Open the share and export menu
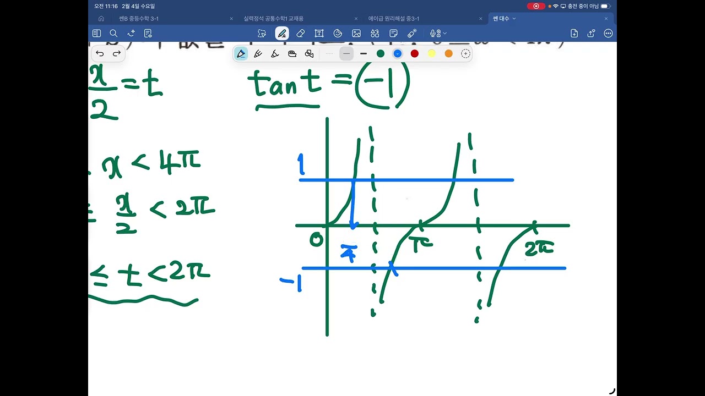The image size is (705, 396). point(592,33)
